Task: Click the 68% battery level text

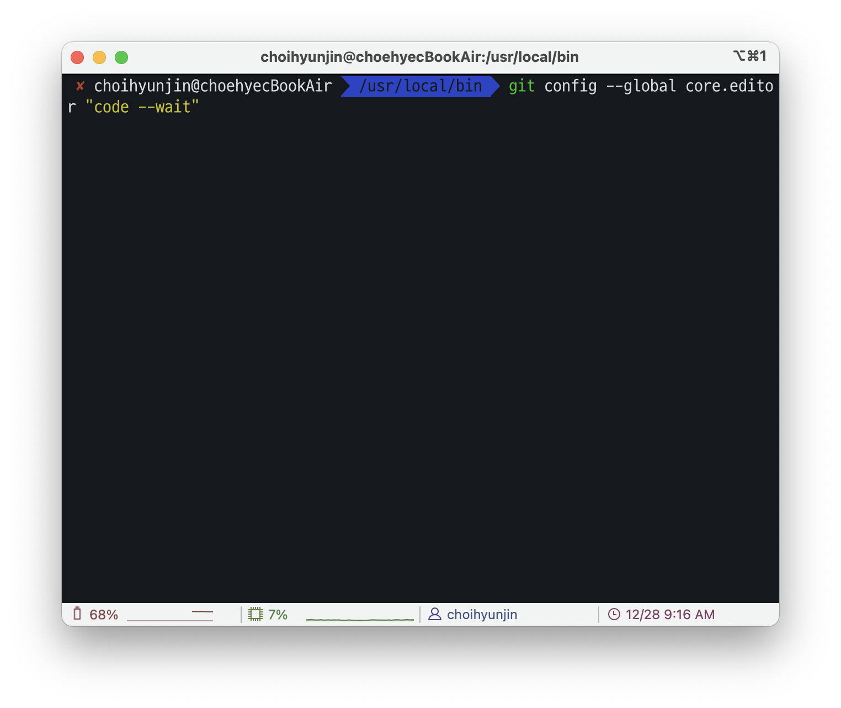Action: click(104, 615)
